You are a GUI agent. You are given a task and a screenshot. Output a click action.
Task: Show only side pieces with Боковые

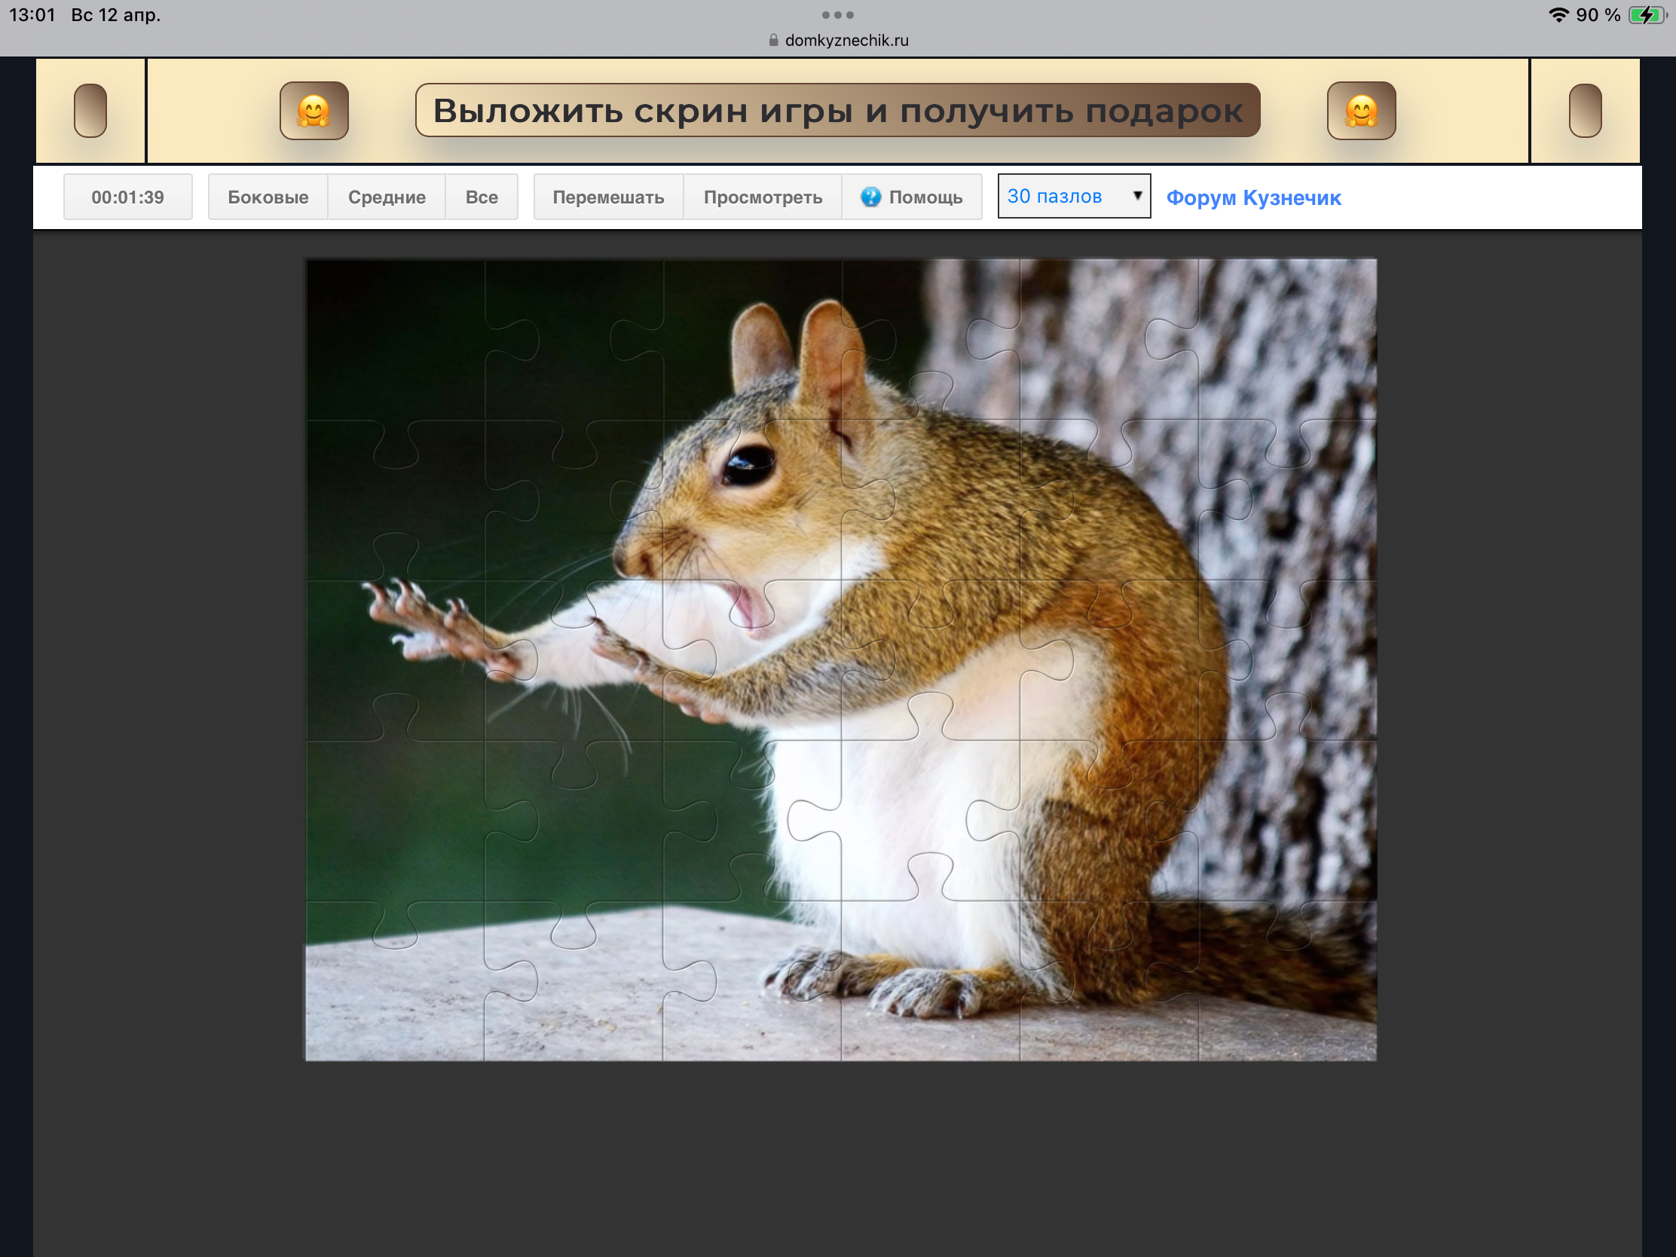pos(268,197)
